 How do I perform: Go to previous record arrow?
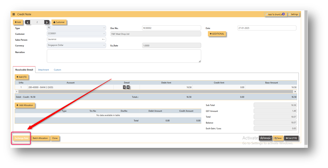pos(27,22)
